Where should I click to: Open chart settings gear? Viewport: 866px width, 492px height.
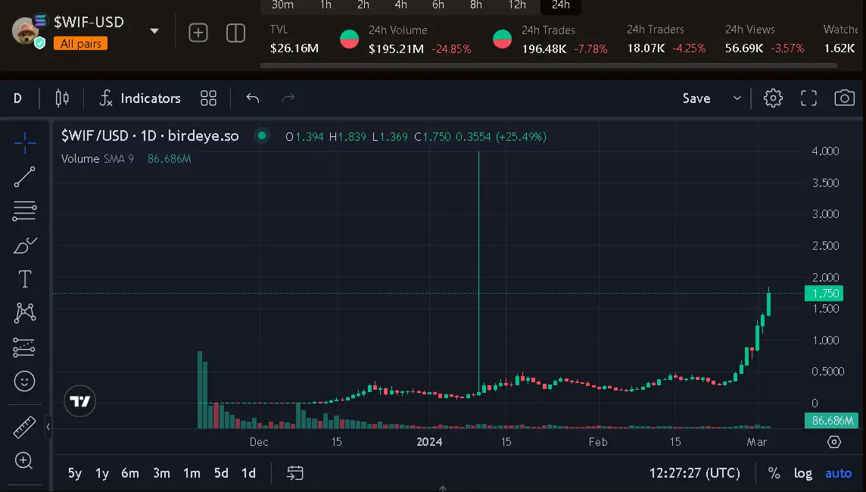[x=772, y=98]
